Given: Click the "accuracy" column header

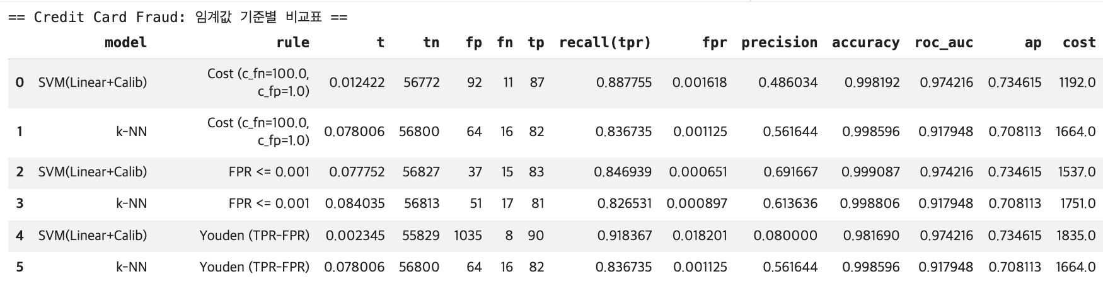Looking at the screenshot, I should tap(865, 43).
